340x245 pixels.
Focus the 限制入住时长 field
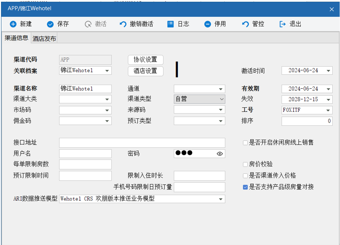[x=199, y=176]
